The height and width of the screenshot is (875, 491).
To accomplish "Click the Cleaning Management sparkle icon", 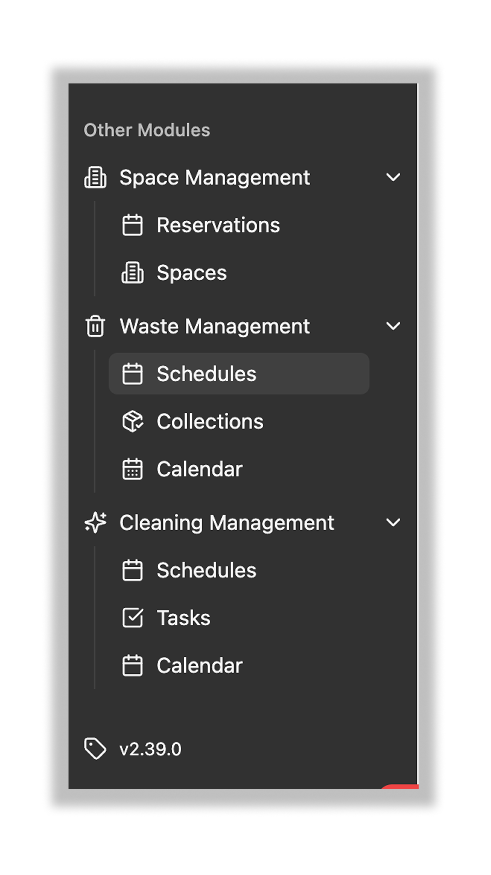I will pyautogui.click(x=96, y=523).
